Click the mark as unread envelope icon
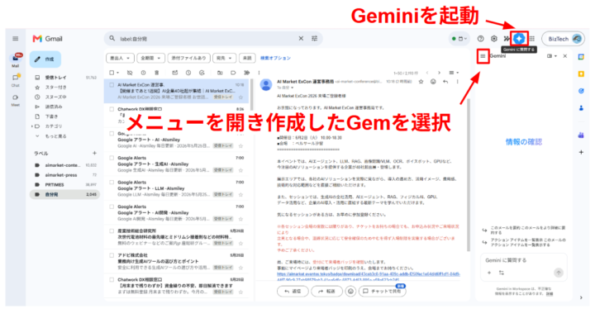This screenshot has height=323, width=595. [x=175, y=73]
